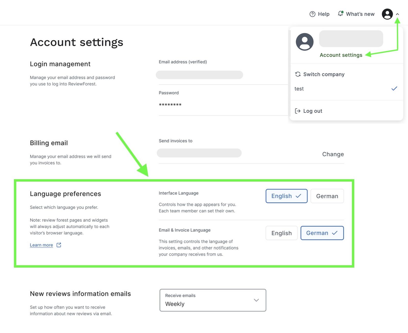Select the test company entry
Image resolution: width=408 pixels, height=333 pixels.
(x=299, y=89)
